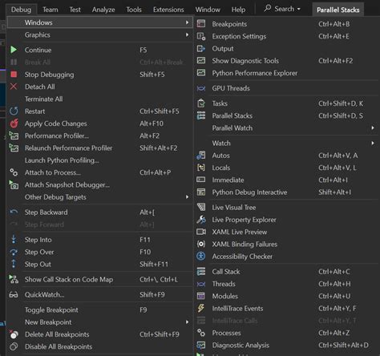Click the Delete All Breakpoints icon
380x356 pixels.
[14, 334]
